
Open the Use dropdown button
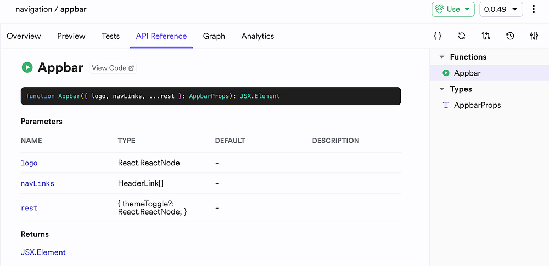click(x=453, y=9)
